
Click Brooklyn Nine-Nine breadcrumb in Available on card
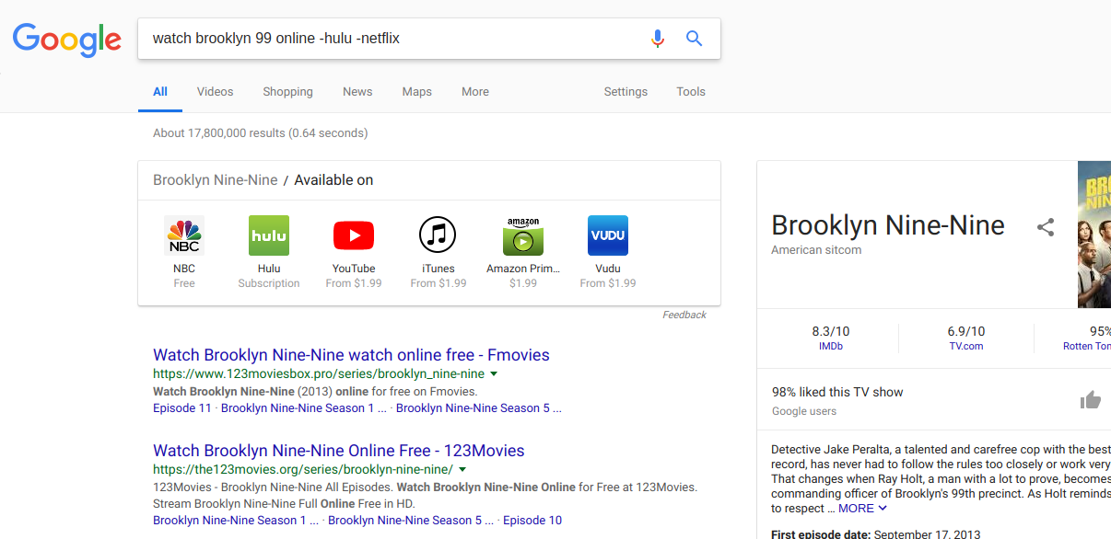(216, 180)
